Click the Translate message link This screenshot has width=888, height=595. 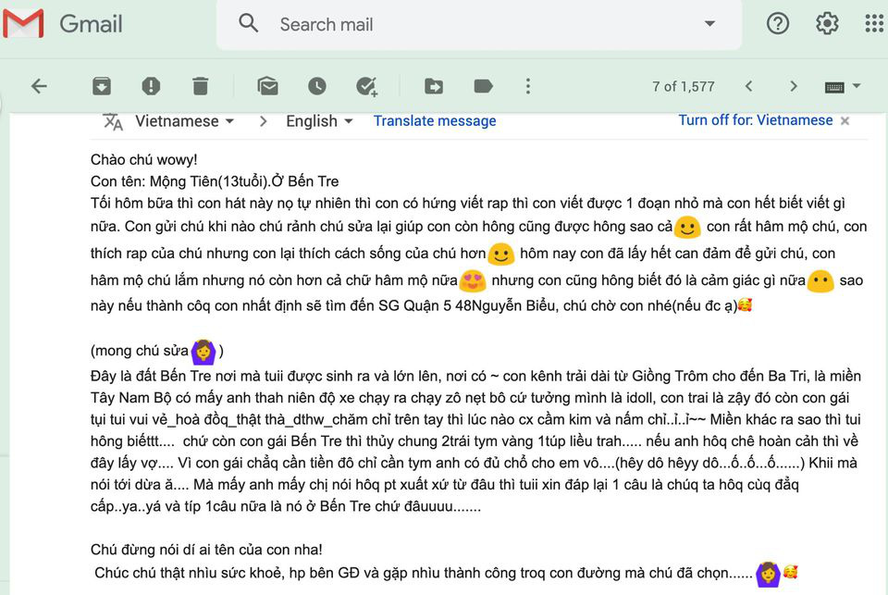click(x=435, y=121)
